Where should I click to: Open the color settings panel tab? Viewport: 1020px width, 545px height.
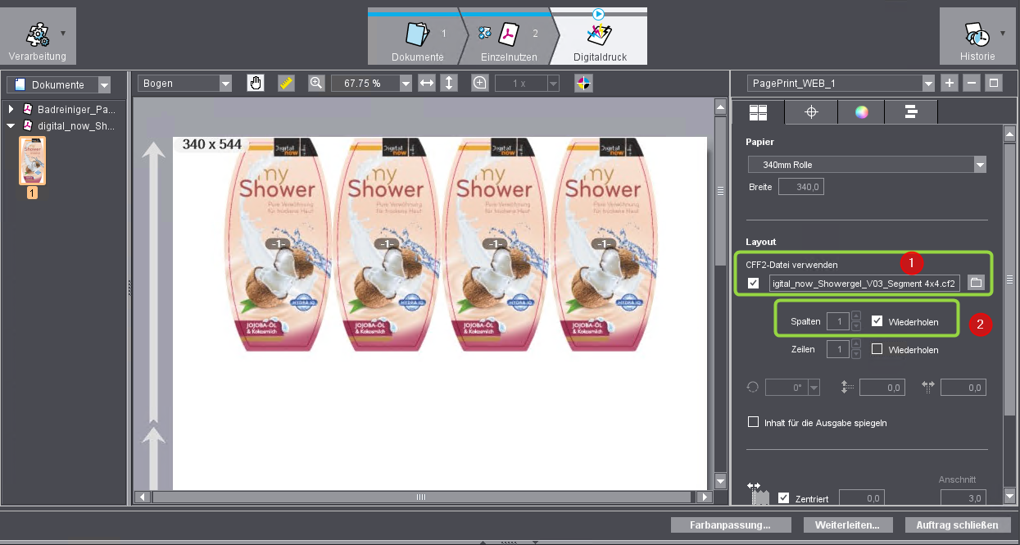click(862, 111)
